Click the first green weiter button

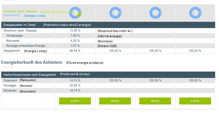pyautogui.click(x=75, y=101)
